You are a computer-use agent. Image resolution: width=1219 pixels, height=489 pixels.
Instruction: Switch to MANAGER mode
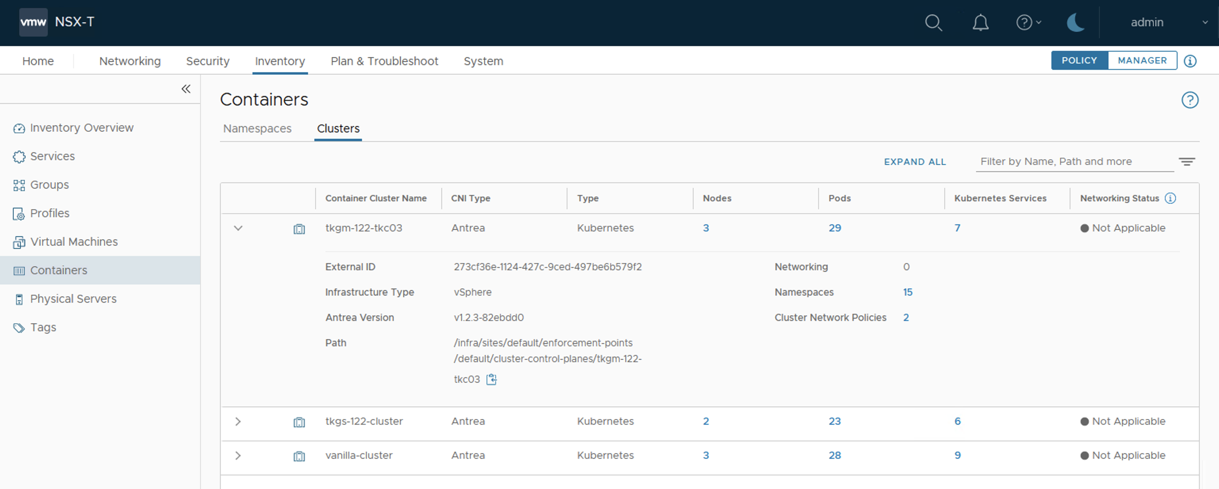tap(1142, 61)
